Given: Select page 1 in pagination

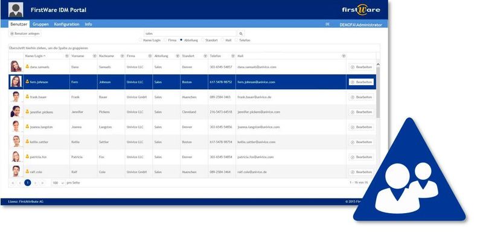Looking at the screenshot, I should pos(27,183).
